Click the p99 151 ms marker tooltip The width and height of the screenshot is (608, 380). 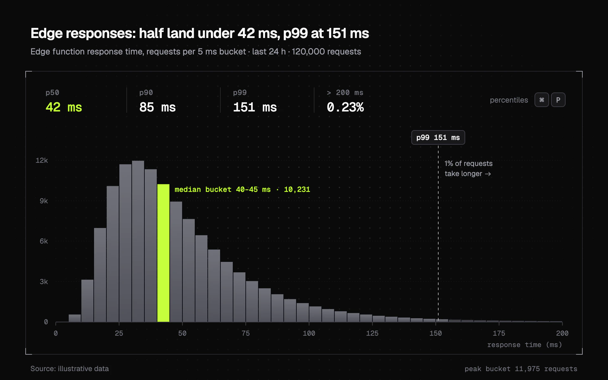point(438,137)
